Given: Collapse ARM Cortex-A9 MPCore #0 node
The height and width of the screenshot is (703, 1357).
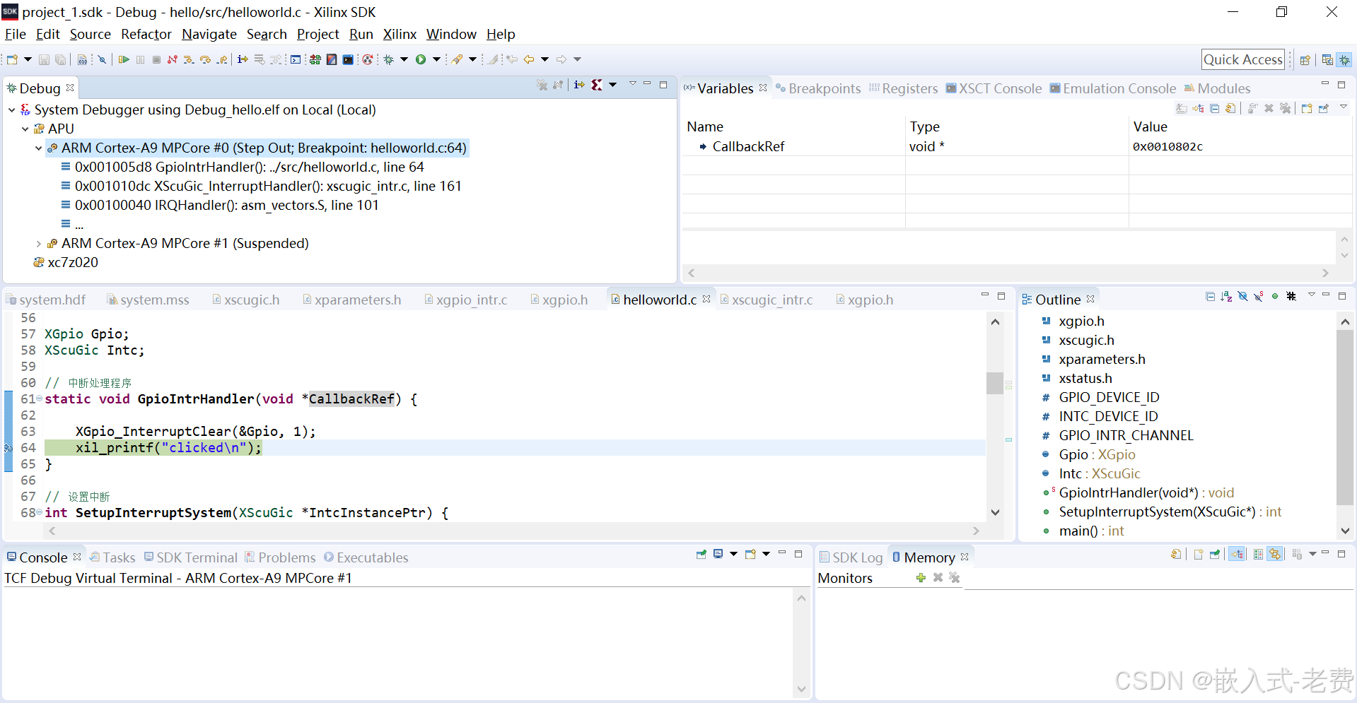Looking at the screenshot, I should coord(39,148).
